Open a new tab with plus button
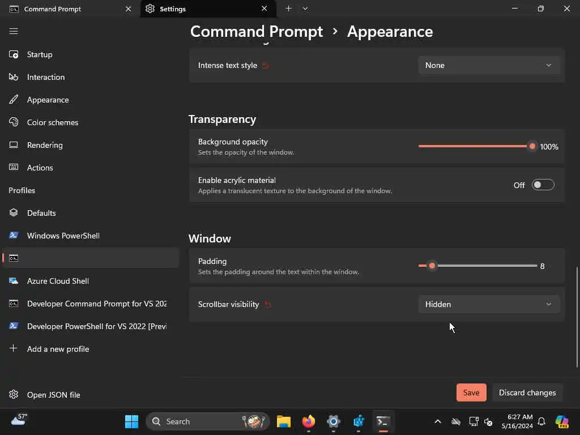580x435 pixels. click(x=288, y=8)
